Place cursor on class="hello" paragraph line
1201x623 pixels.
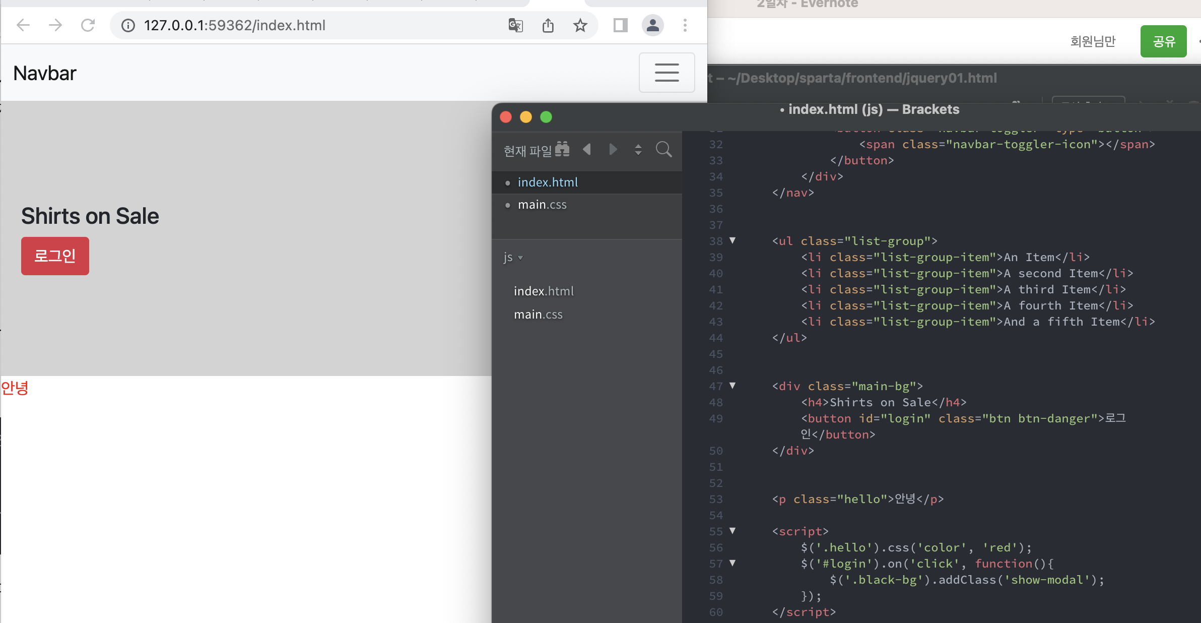click(x=858, y=499)
